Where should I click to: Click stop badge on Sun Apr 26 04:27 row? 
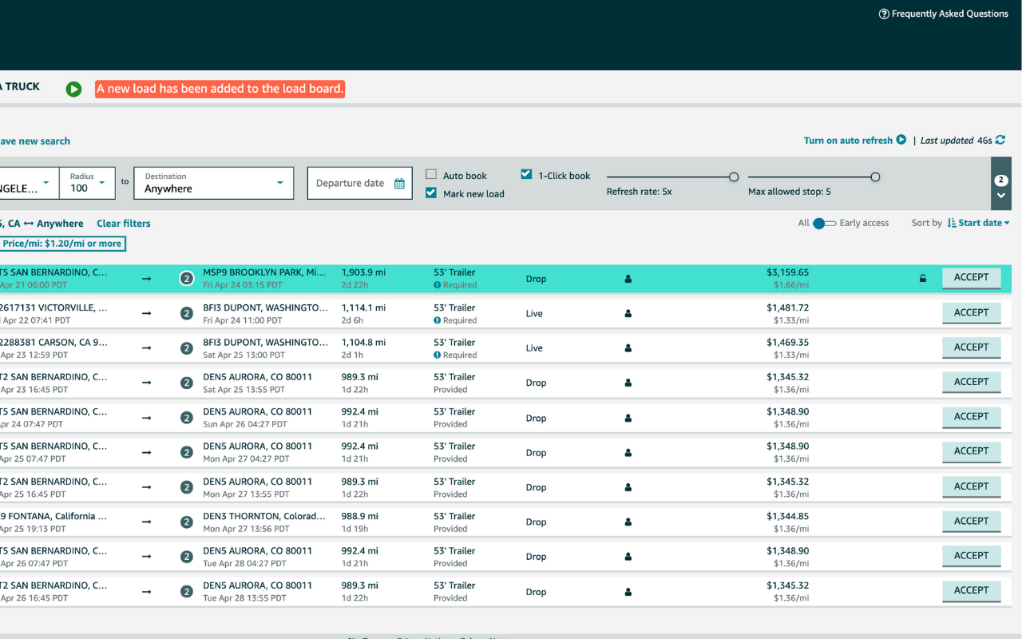pos(186,418)
